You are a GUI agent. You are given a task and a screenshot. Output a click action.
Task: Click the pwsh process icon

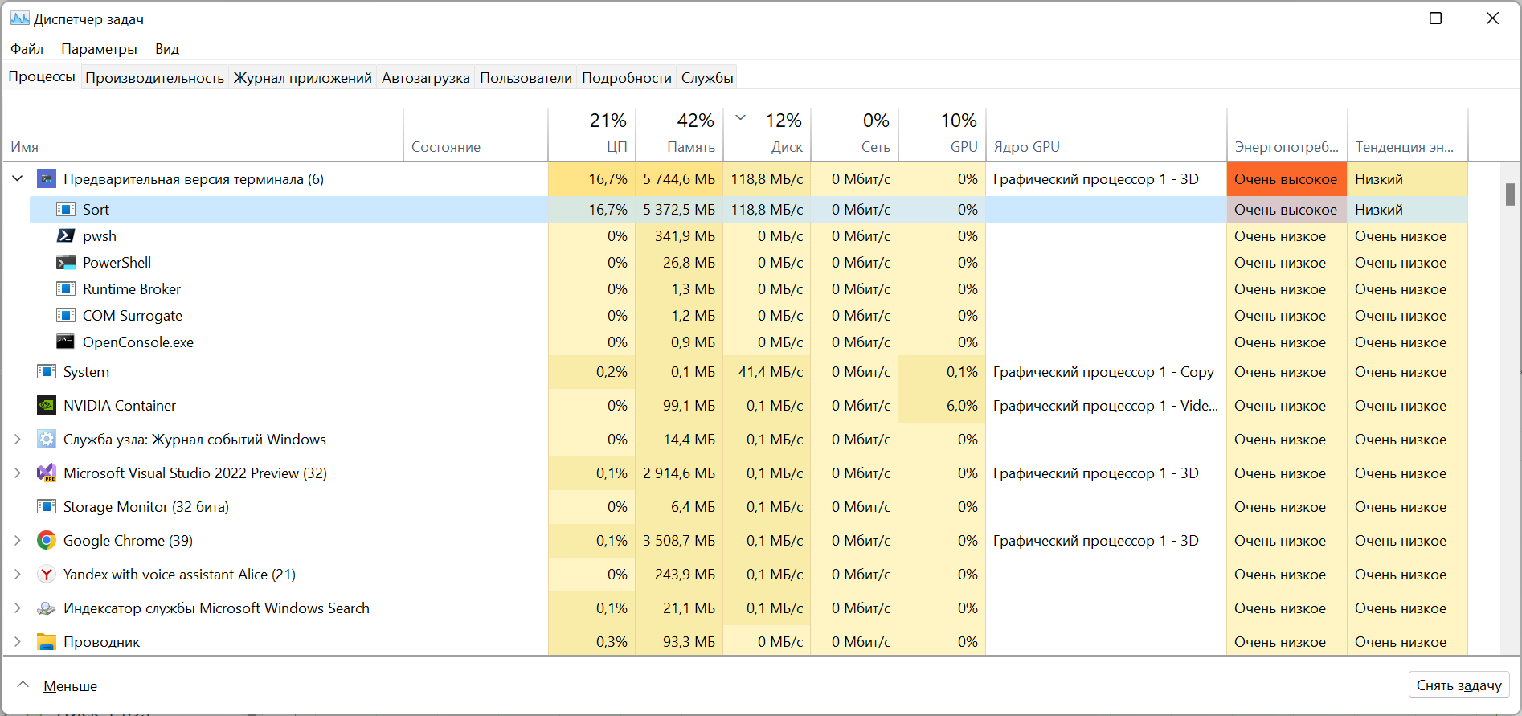66,235
